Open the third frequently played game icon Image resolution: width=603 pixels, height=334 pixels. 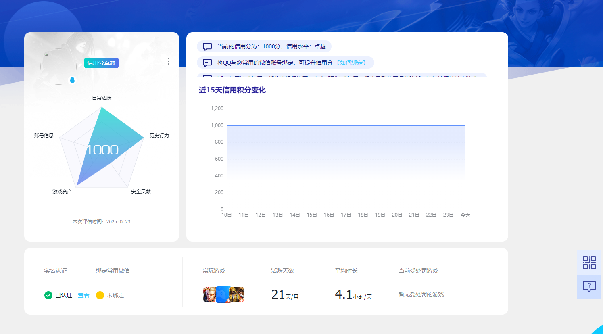[x=237, y=294]
